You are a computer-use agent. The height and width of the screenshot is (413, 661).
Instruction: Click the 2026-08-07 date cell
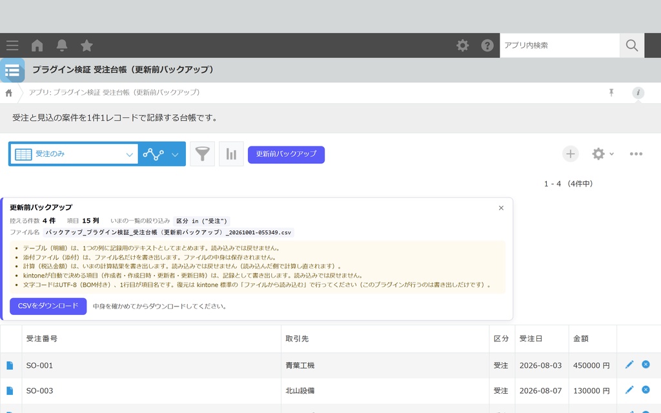click(x=542, y=390)
